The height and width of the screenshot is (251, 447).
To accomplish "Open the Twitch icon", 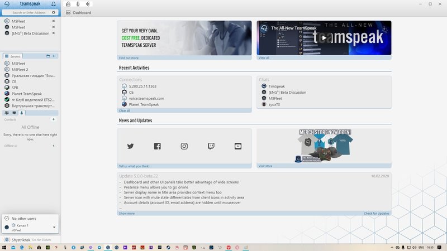I will click(211, 146).
